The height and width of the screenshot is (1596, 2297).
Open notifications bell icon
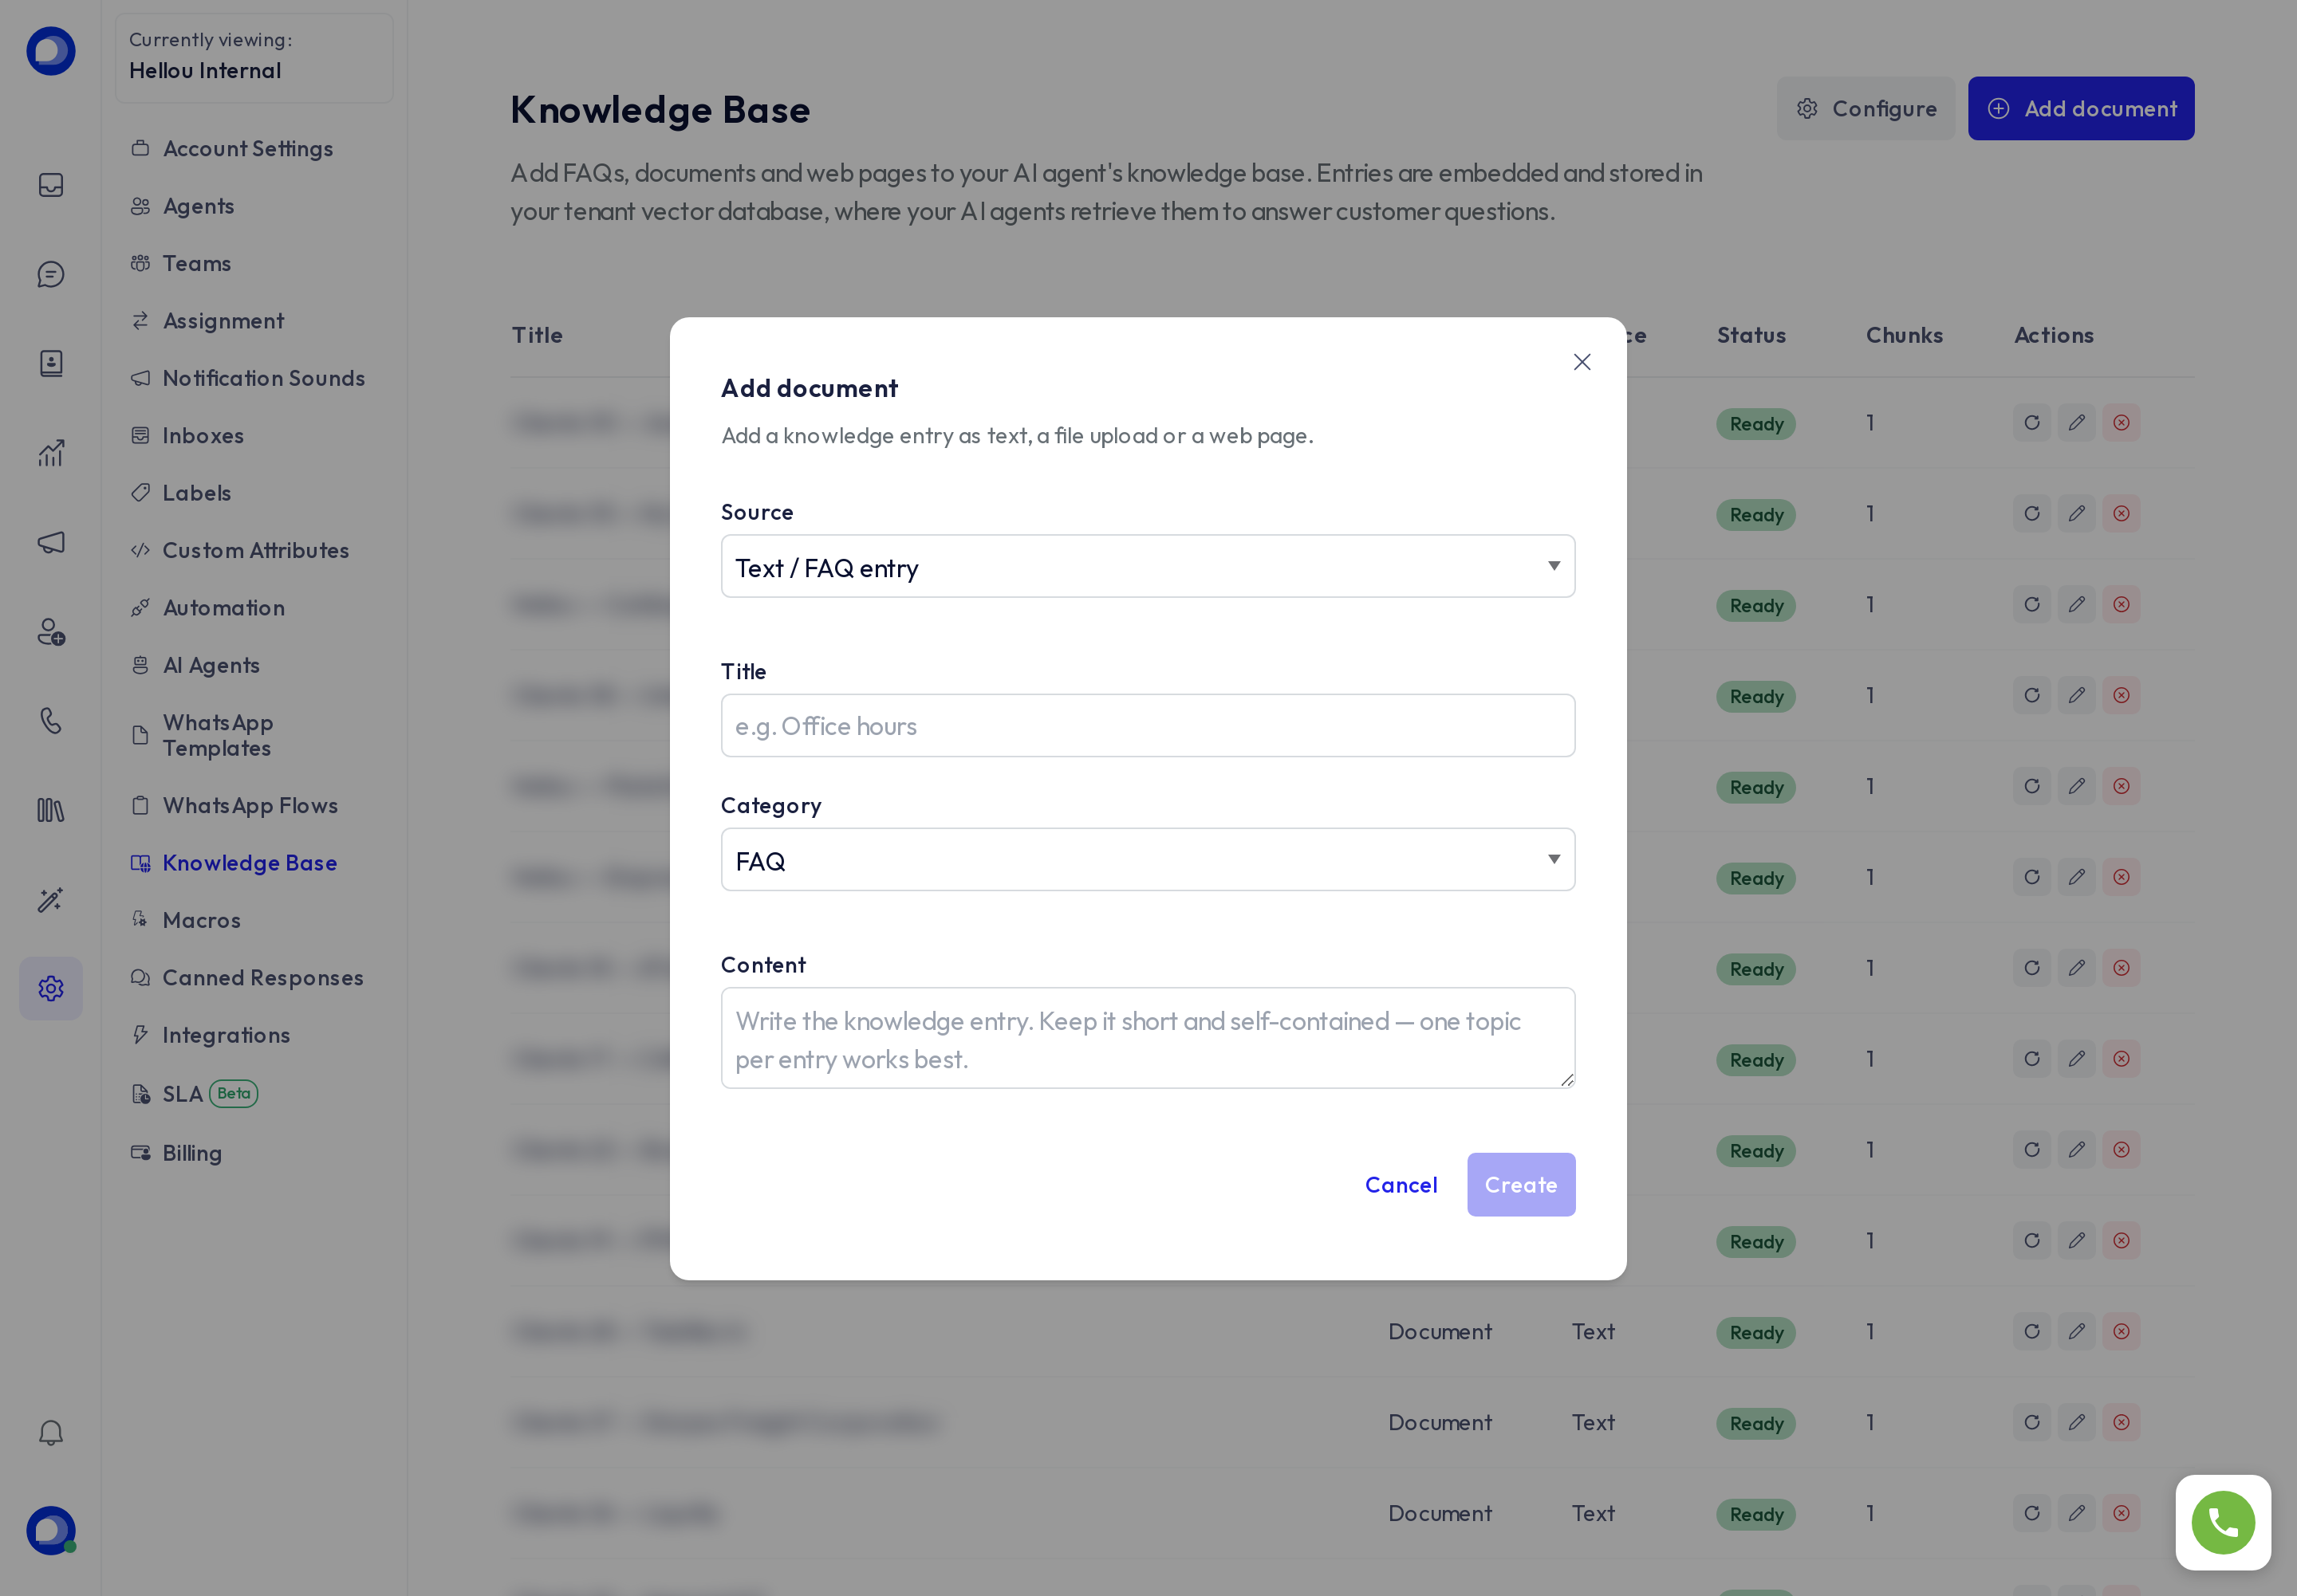(51, 1433)
